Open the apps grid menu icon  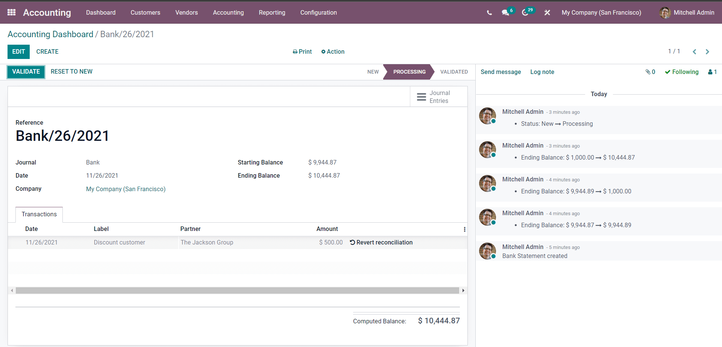point(11,12)
